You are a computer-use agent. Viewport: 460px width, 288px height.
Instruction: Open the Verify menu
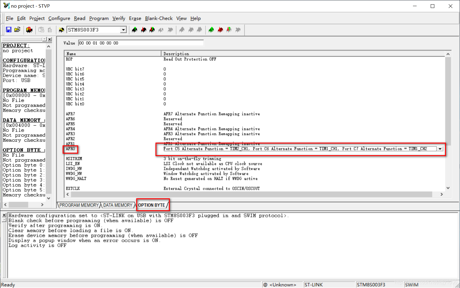coord(119,18)
